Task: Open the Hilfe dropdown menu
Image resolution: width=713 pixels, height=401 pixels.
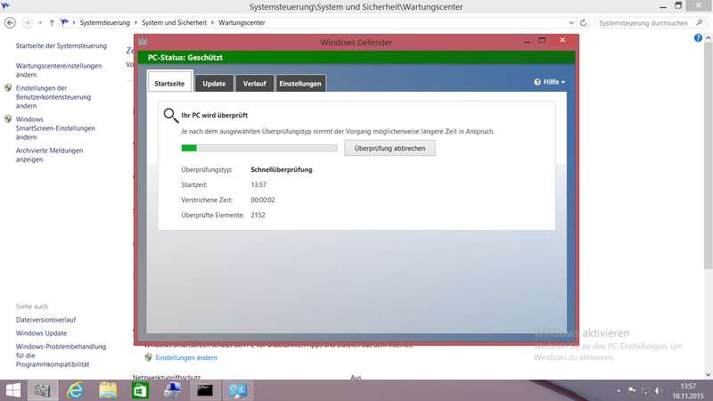Action: (549, 82)
